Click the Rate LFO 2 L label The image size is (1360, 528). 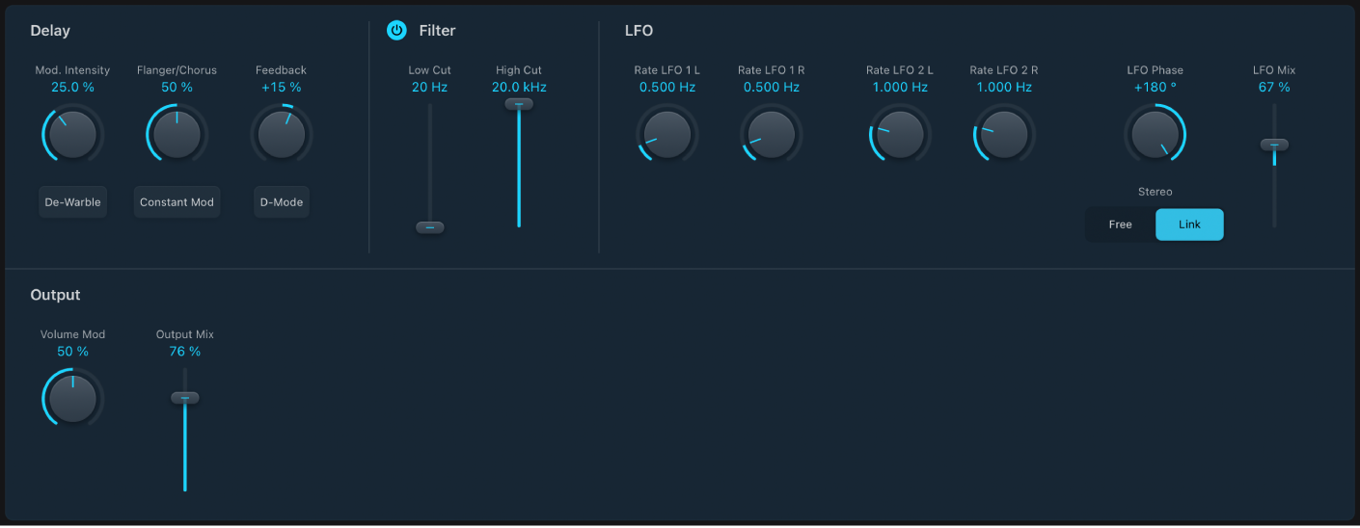point(899,70)
